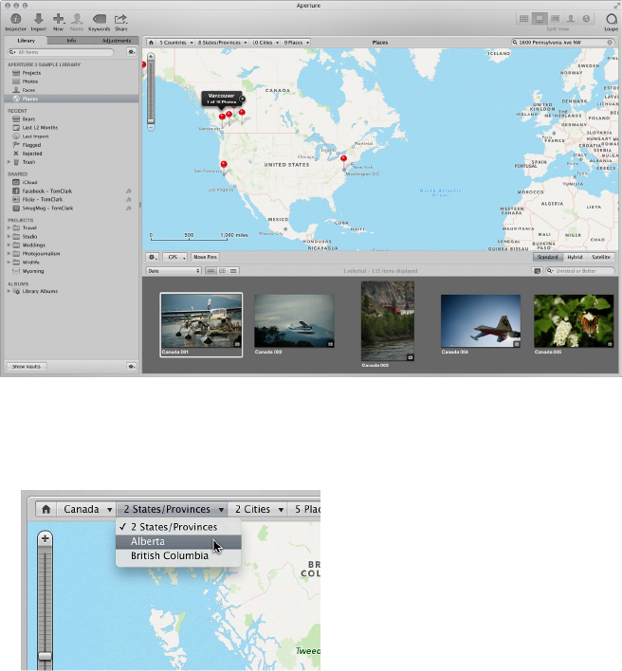Activate the Loupe tool
Viewport: 622px width, 671px height.
[611, 22]
